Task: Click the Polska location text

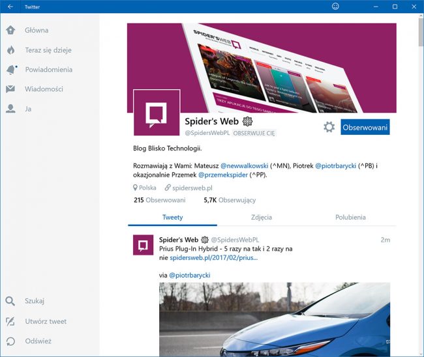Action: coord(147,188)
